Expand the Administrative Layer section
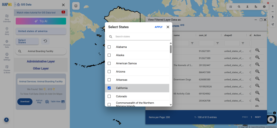Screen dimensions: 277x128 click(41, 62)
